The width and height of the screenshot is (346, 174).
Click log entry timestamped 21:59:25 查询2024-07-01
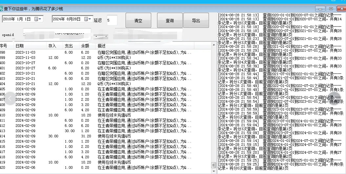click(279, 160)
